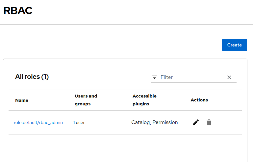The image size is (253, 162).
Task: Click the Accessible plugins column header
Action: (144, 100)
